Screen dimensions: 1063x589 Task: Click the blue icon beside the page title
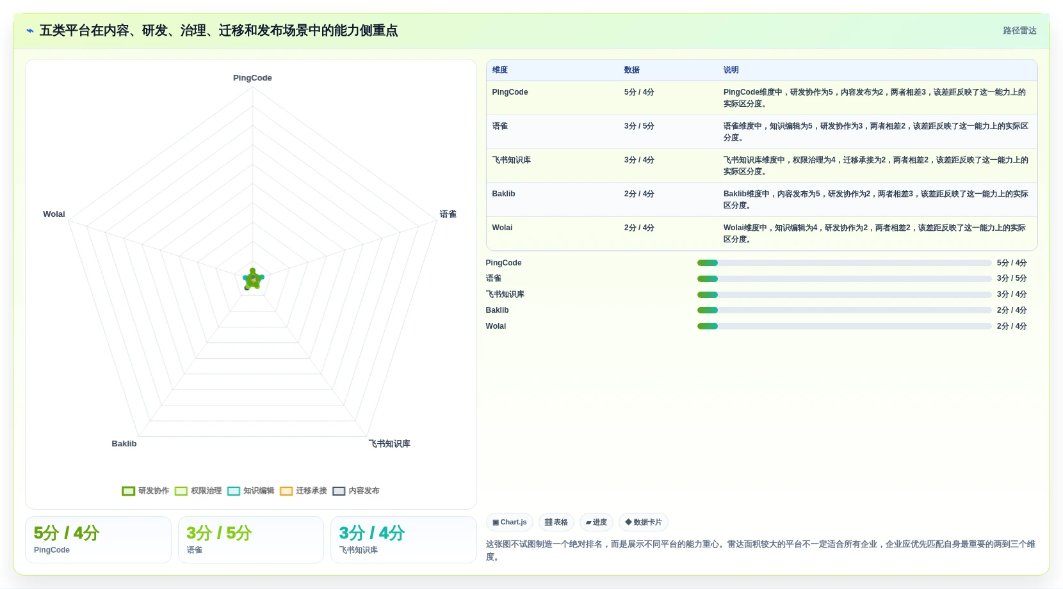pyautogui.click(x=30, y=31)
